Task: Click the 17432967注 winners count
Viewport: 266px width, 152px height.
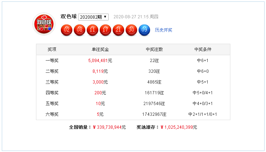Action: [154, 114]
